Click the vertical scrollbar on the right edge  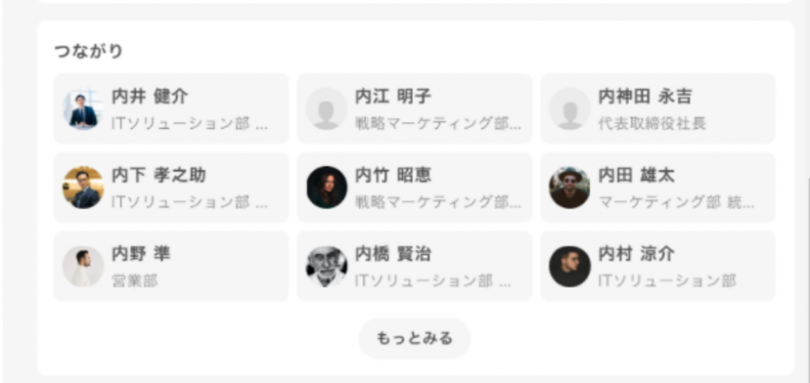pyautogui.click(x=807, y=276)
